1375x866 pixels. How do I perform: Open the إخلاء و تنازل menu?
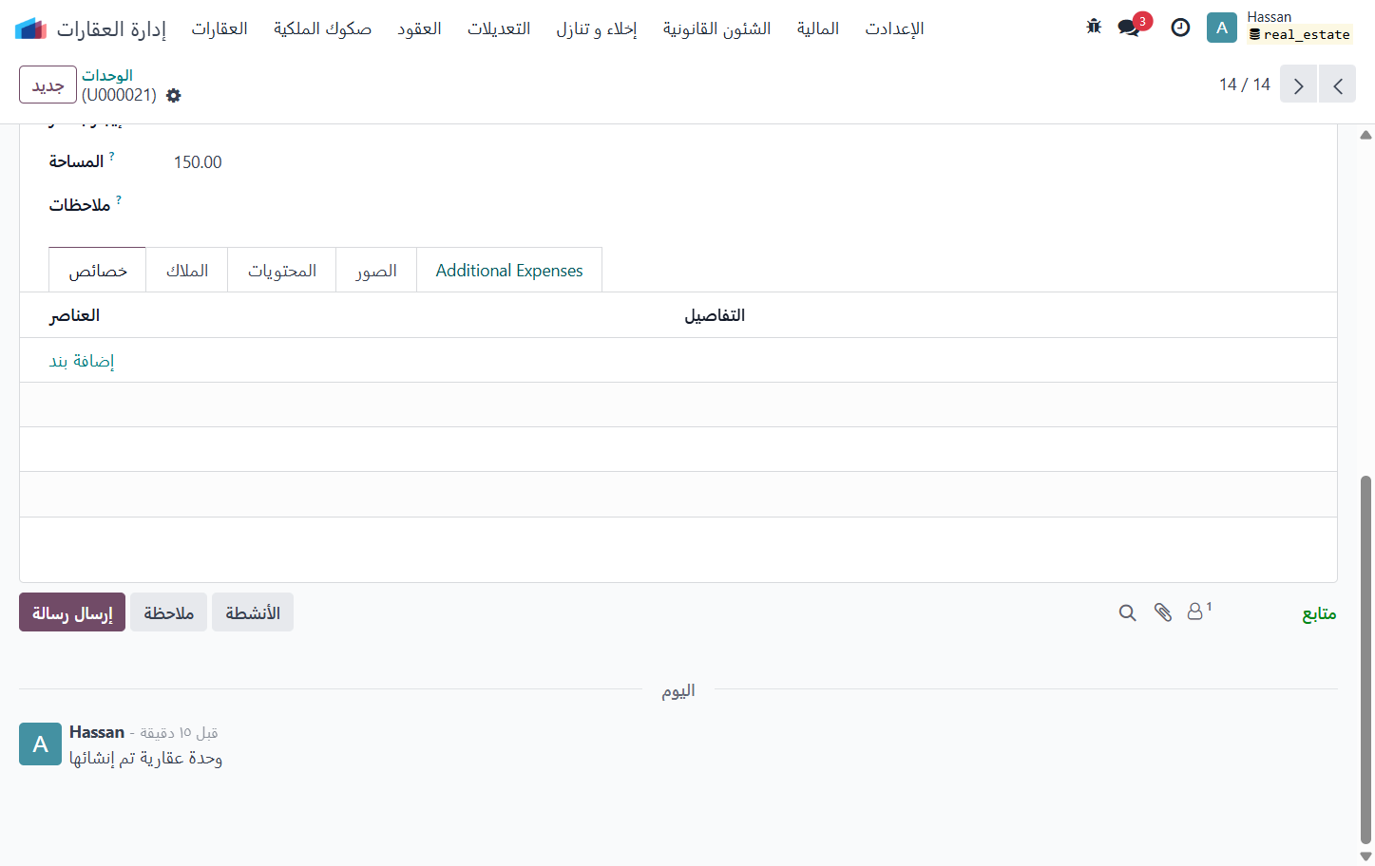pyautogui.click(x=597, y=28)
